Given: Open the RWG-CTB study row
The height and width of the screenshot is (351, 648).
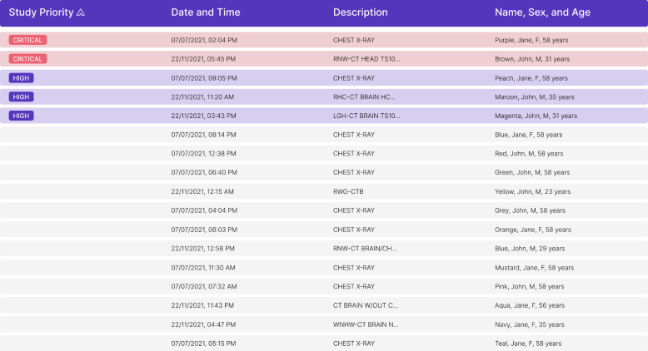Looking at the screenshot, I should tap(347, 191).
